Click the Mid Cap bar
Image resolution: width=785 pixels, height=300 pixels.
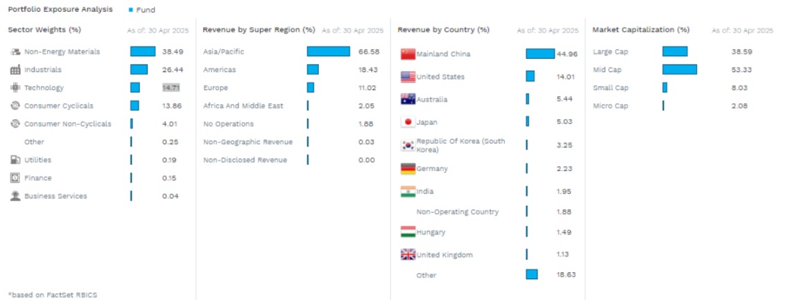click(x=680, y=70)
